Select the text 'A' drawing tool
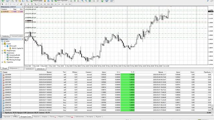The height and width of the screenshot is (120, 214). pos(28,4)
